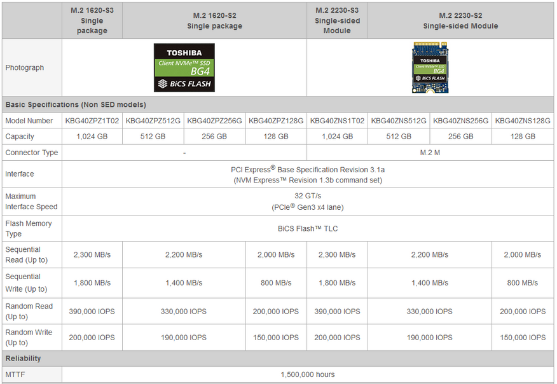Select model number KBG40ZPZ128G

[x=276, y=121]
